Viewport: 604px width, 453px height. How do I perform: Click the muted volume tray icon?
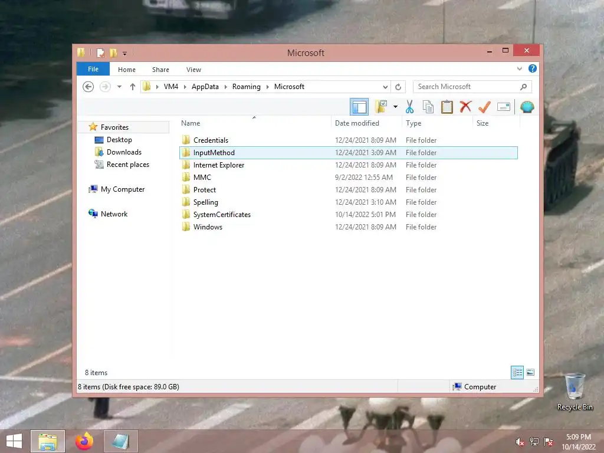(x=520, y=442)
